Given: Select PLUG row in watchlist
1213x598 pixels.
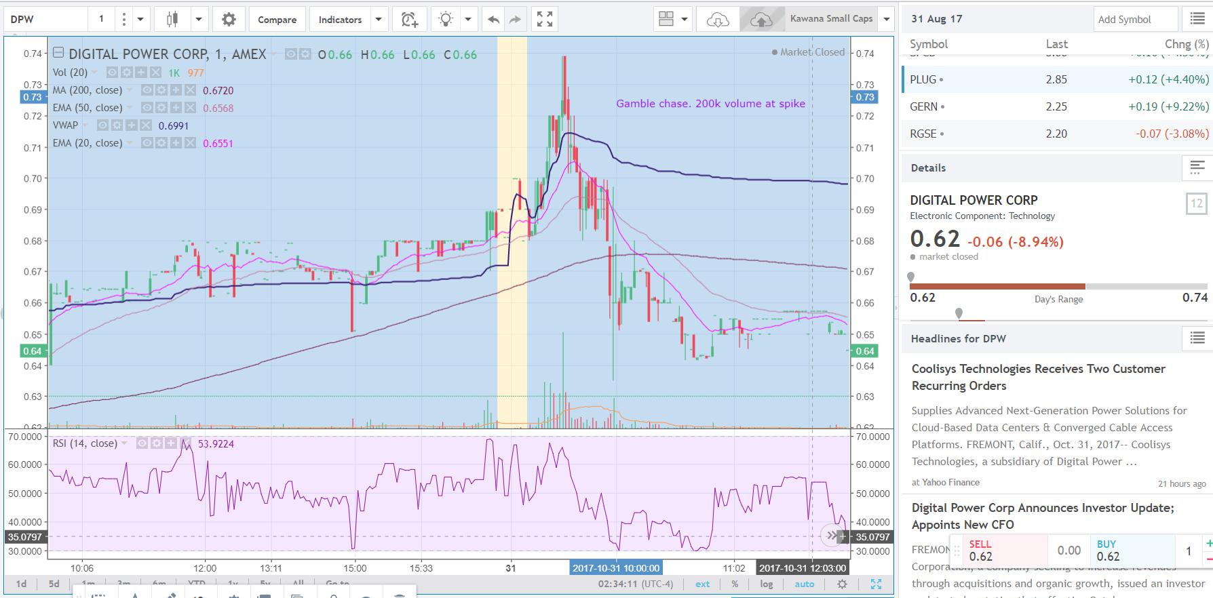Looking at the screenshot, I should (1057, 79).
